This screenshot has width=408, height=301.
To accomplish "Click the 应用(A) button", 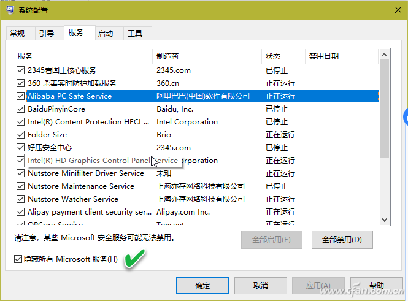I will pos(318,286).
